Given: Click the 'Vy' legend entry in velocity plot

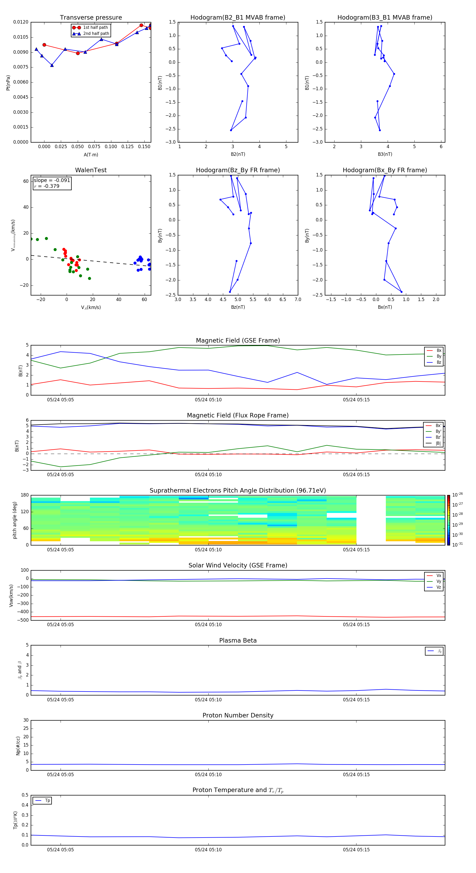Looking at the screenshot, I should pos(434,581).
